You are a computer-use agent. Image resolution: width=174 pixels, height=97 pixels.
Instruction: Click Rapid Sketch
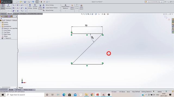point(81,7)
